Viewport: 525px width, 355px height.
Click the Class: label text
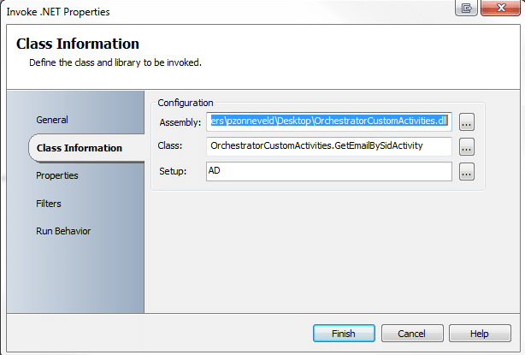pyautogui.click(x=172, y=146)
